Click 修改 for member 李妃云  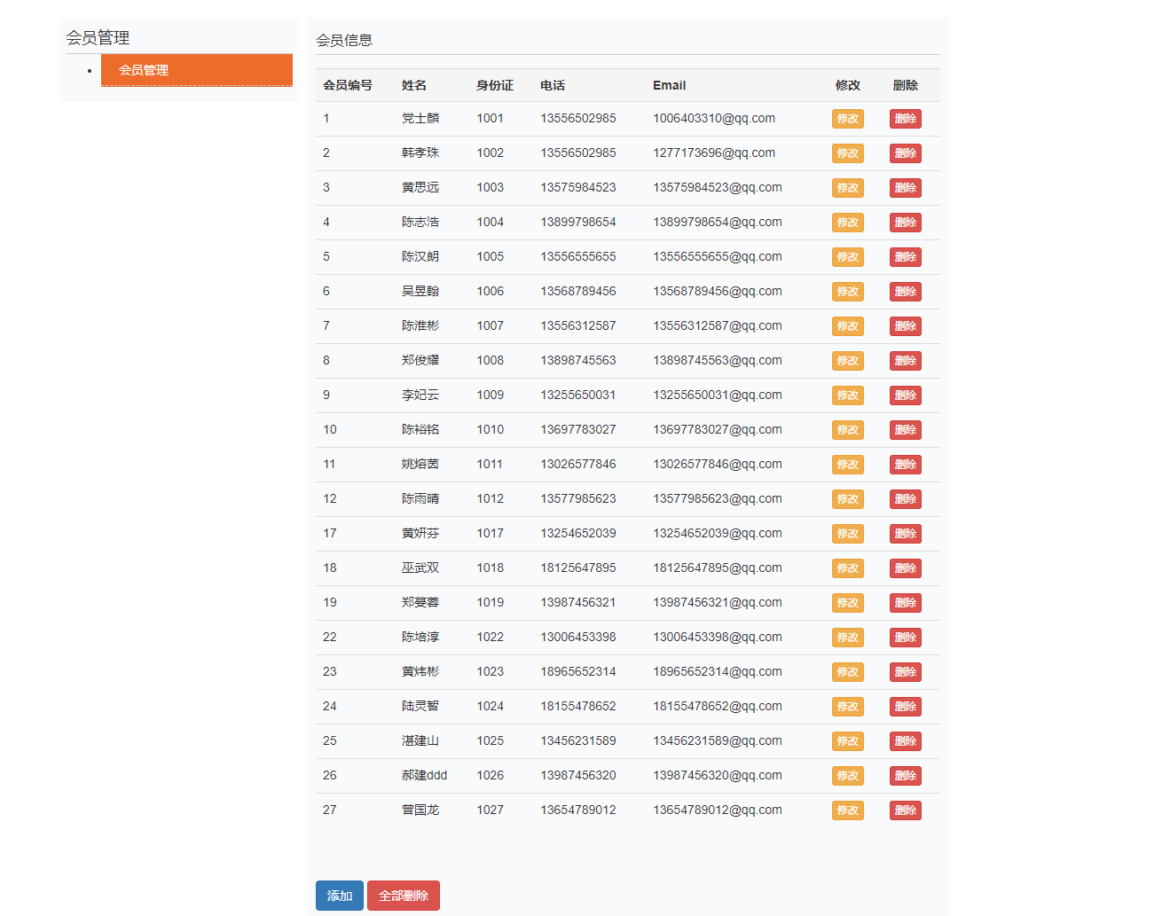(x=847, y=395)
